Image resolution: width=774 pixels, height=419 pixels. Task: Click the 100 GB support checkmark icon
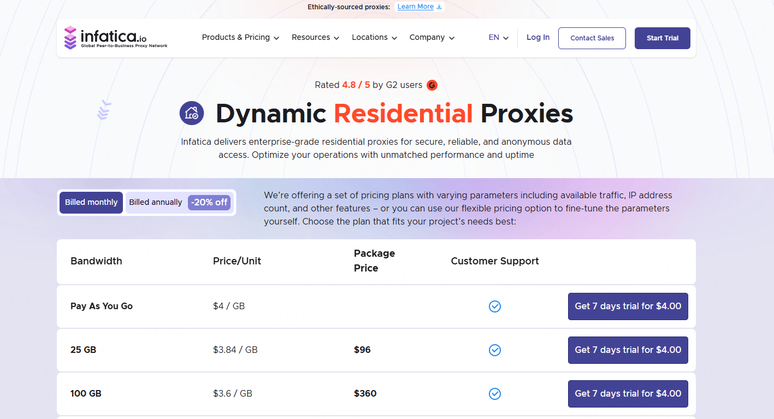(x=495, y=394)
